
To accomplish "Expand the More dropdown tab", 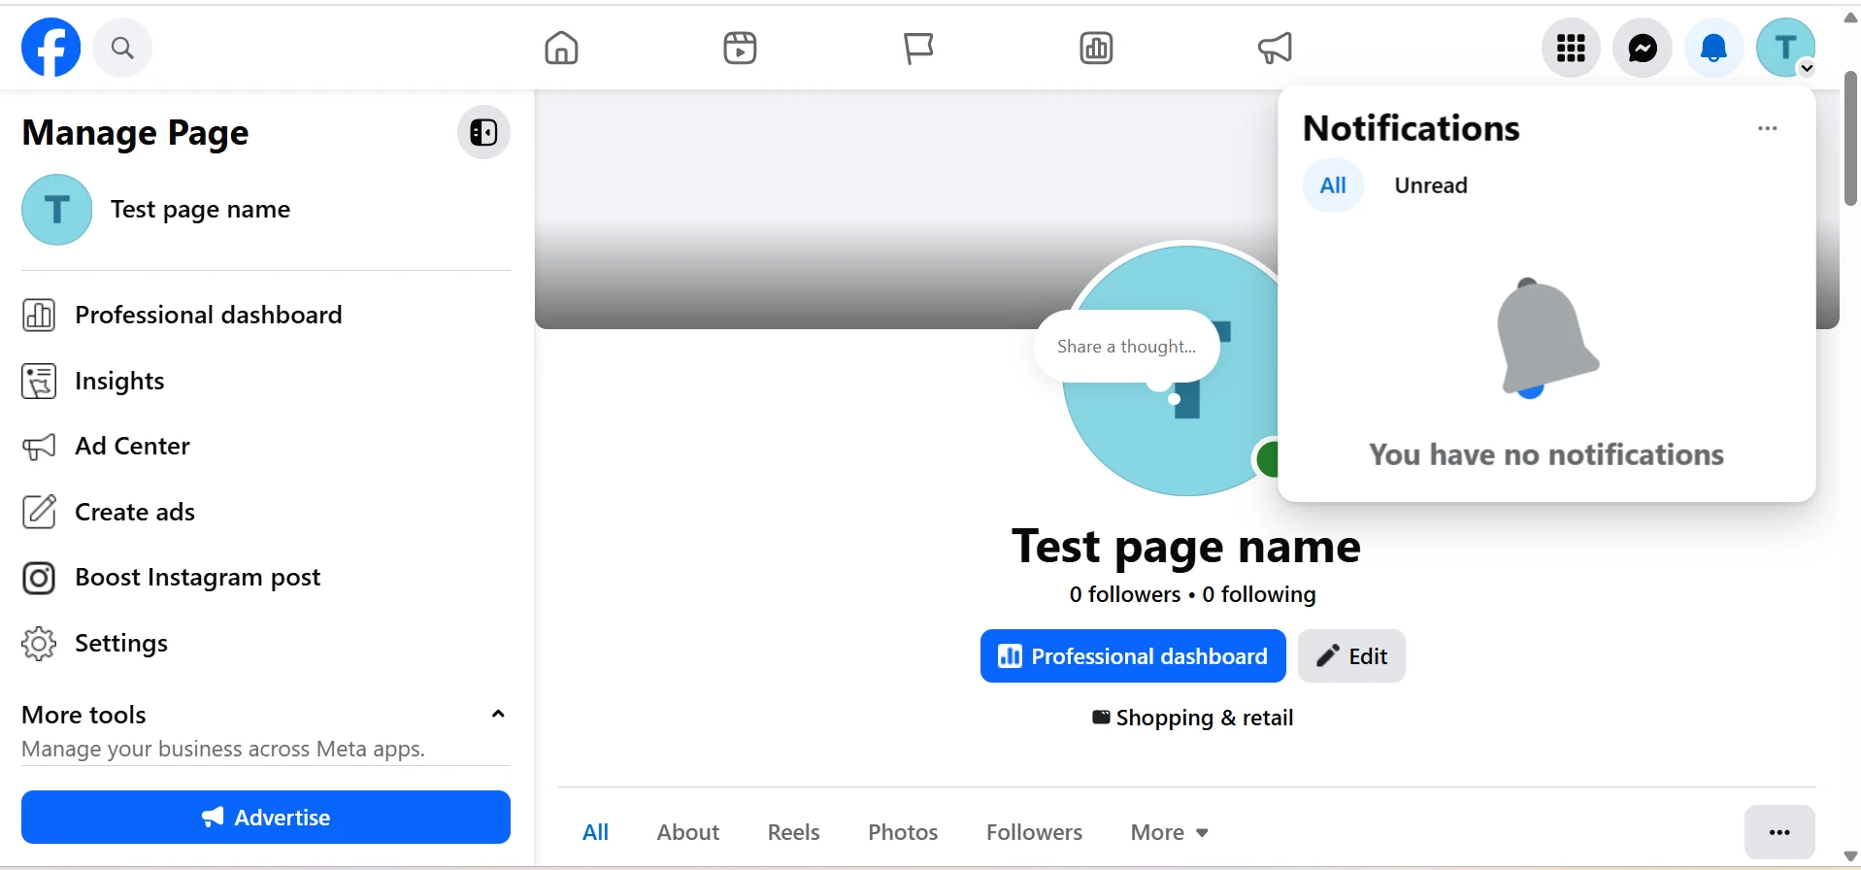I will click(1169, 832).
